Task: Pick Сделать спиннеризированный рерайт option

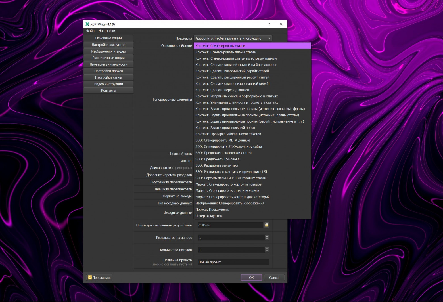Action: 252,83
